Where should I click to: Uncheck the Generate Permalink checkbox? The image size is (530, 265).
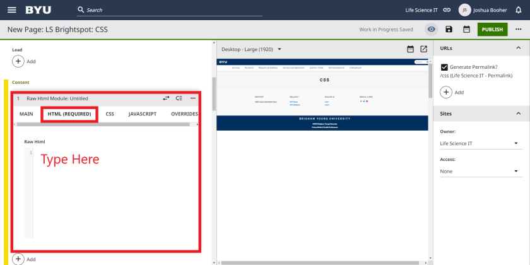click(x=445, y=67)
